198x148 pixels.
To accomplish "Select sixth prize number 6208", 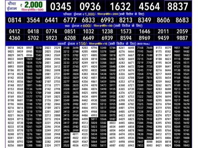I will coord(70,38).
